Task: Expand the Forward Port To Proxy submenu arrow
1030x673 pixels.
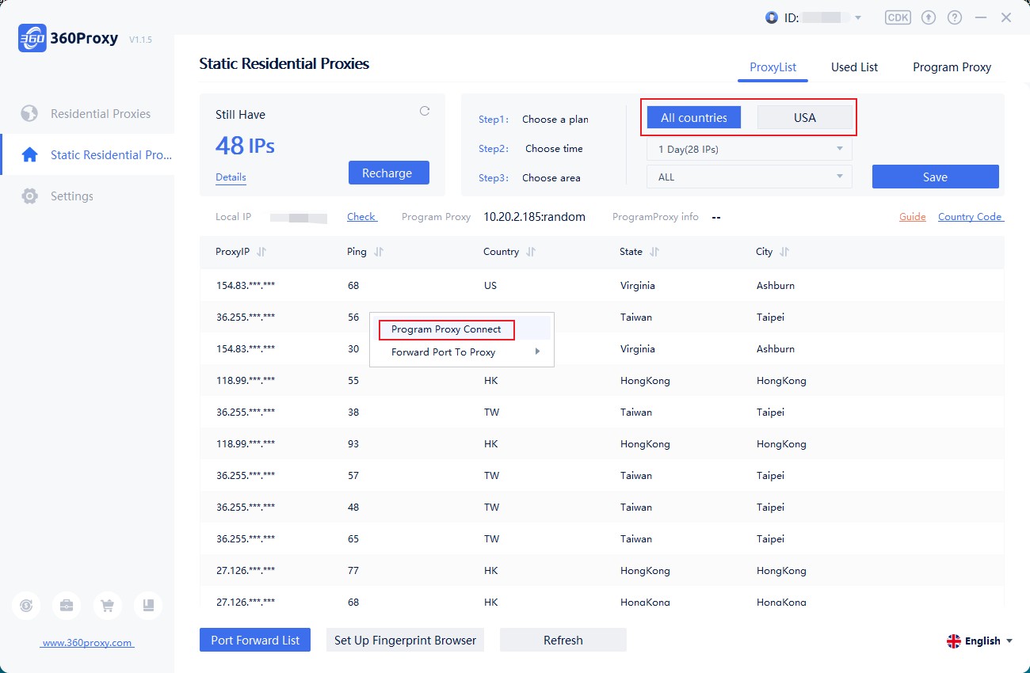Action: tap(538, 352)
